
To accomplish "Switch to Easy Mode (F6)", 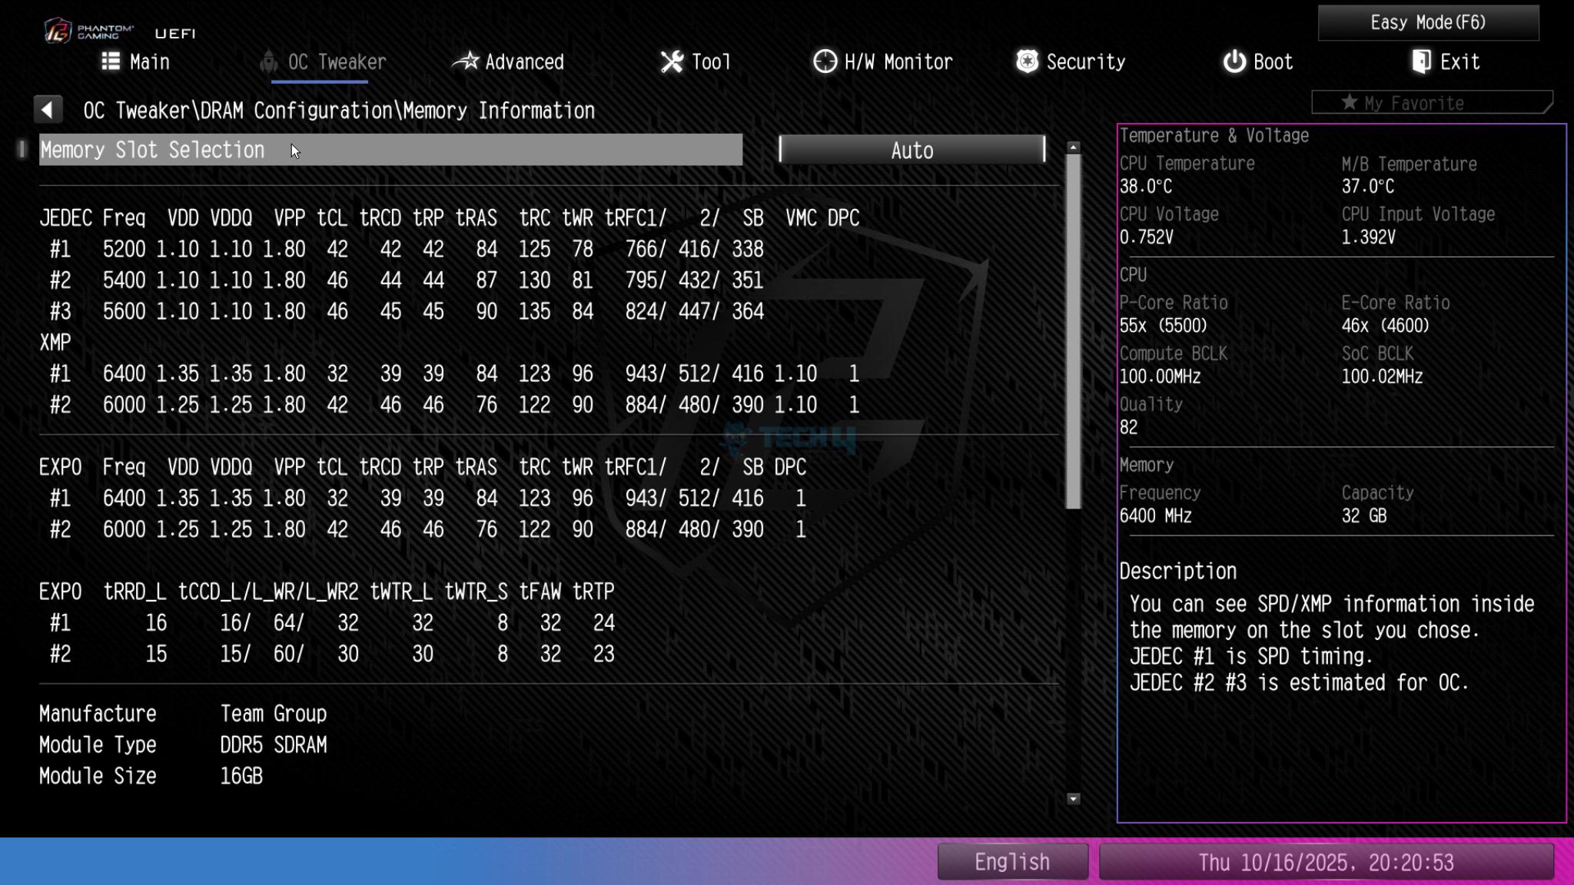I will tap(1428, 22).
